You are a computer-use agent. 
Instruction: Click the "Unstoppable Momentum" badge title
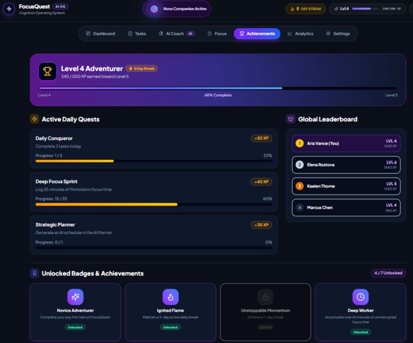(266, 310)
